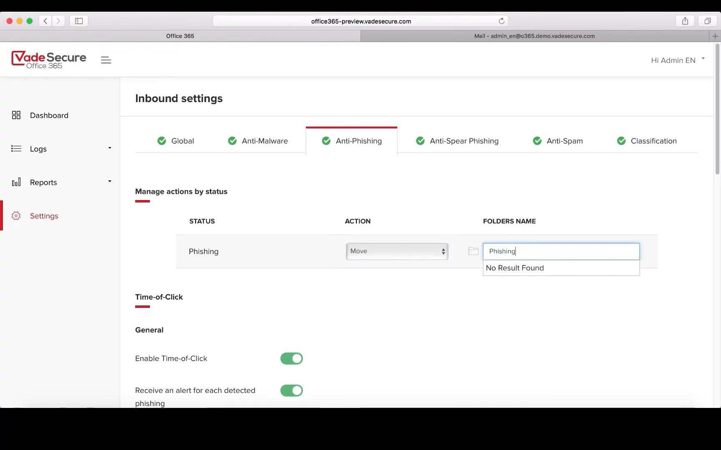The image size is (721, 450).
Task: Click the hamburger menu icon
Action: coord(106,60)
